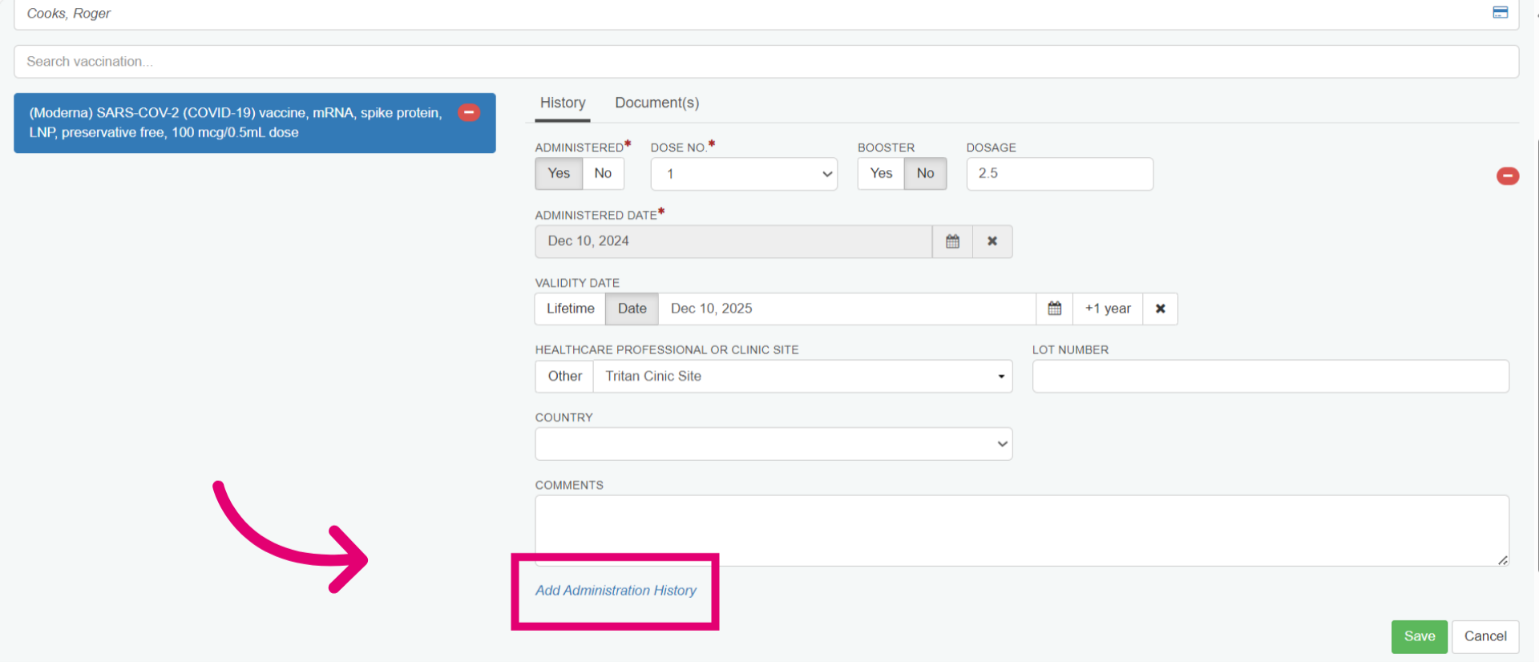Open calendar picker for Validity Date

[1054, 309]
